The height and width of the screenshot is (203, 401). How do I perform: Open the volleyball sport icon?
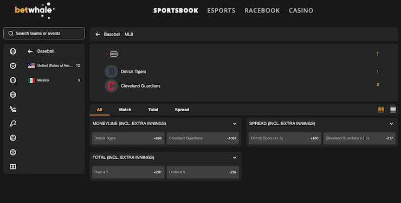click(x=13, y=138)
